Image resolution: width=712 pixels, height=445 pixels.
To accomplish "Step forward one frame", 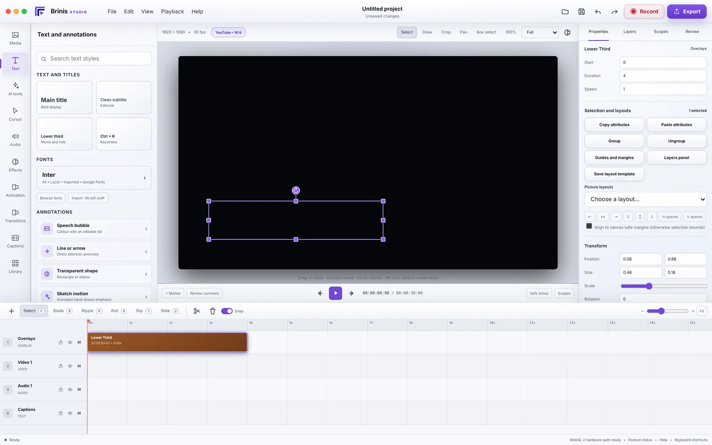I will pos(351,293).
